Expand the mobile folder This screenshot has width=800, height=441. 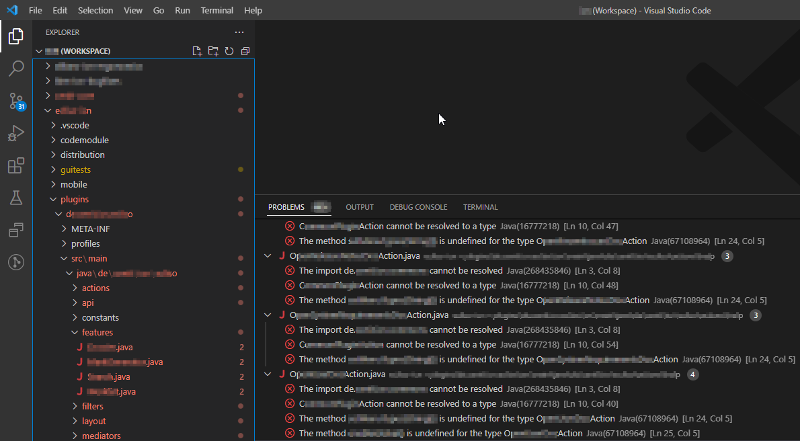click(143, 184)
